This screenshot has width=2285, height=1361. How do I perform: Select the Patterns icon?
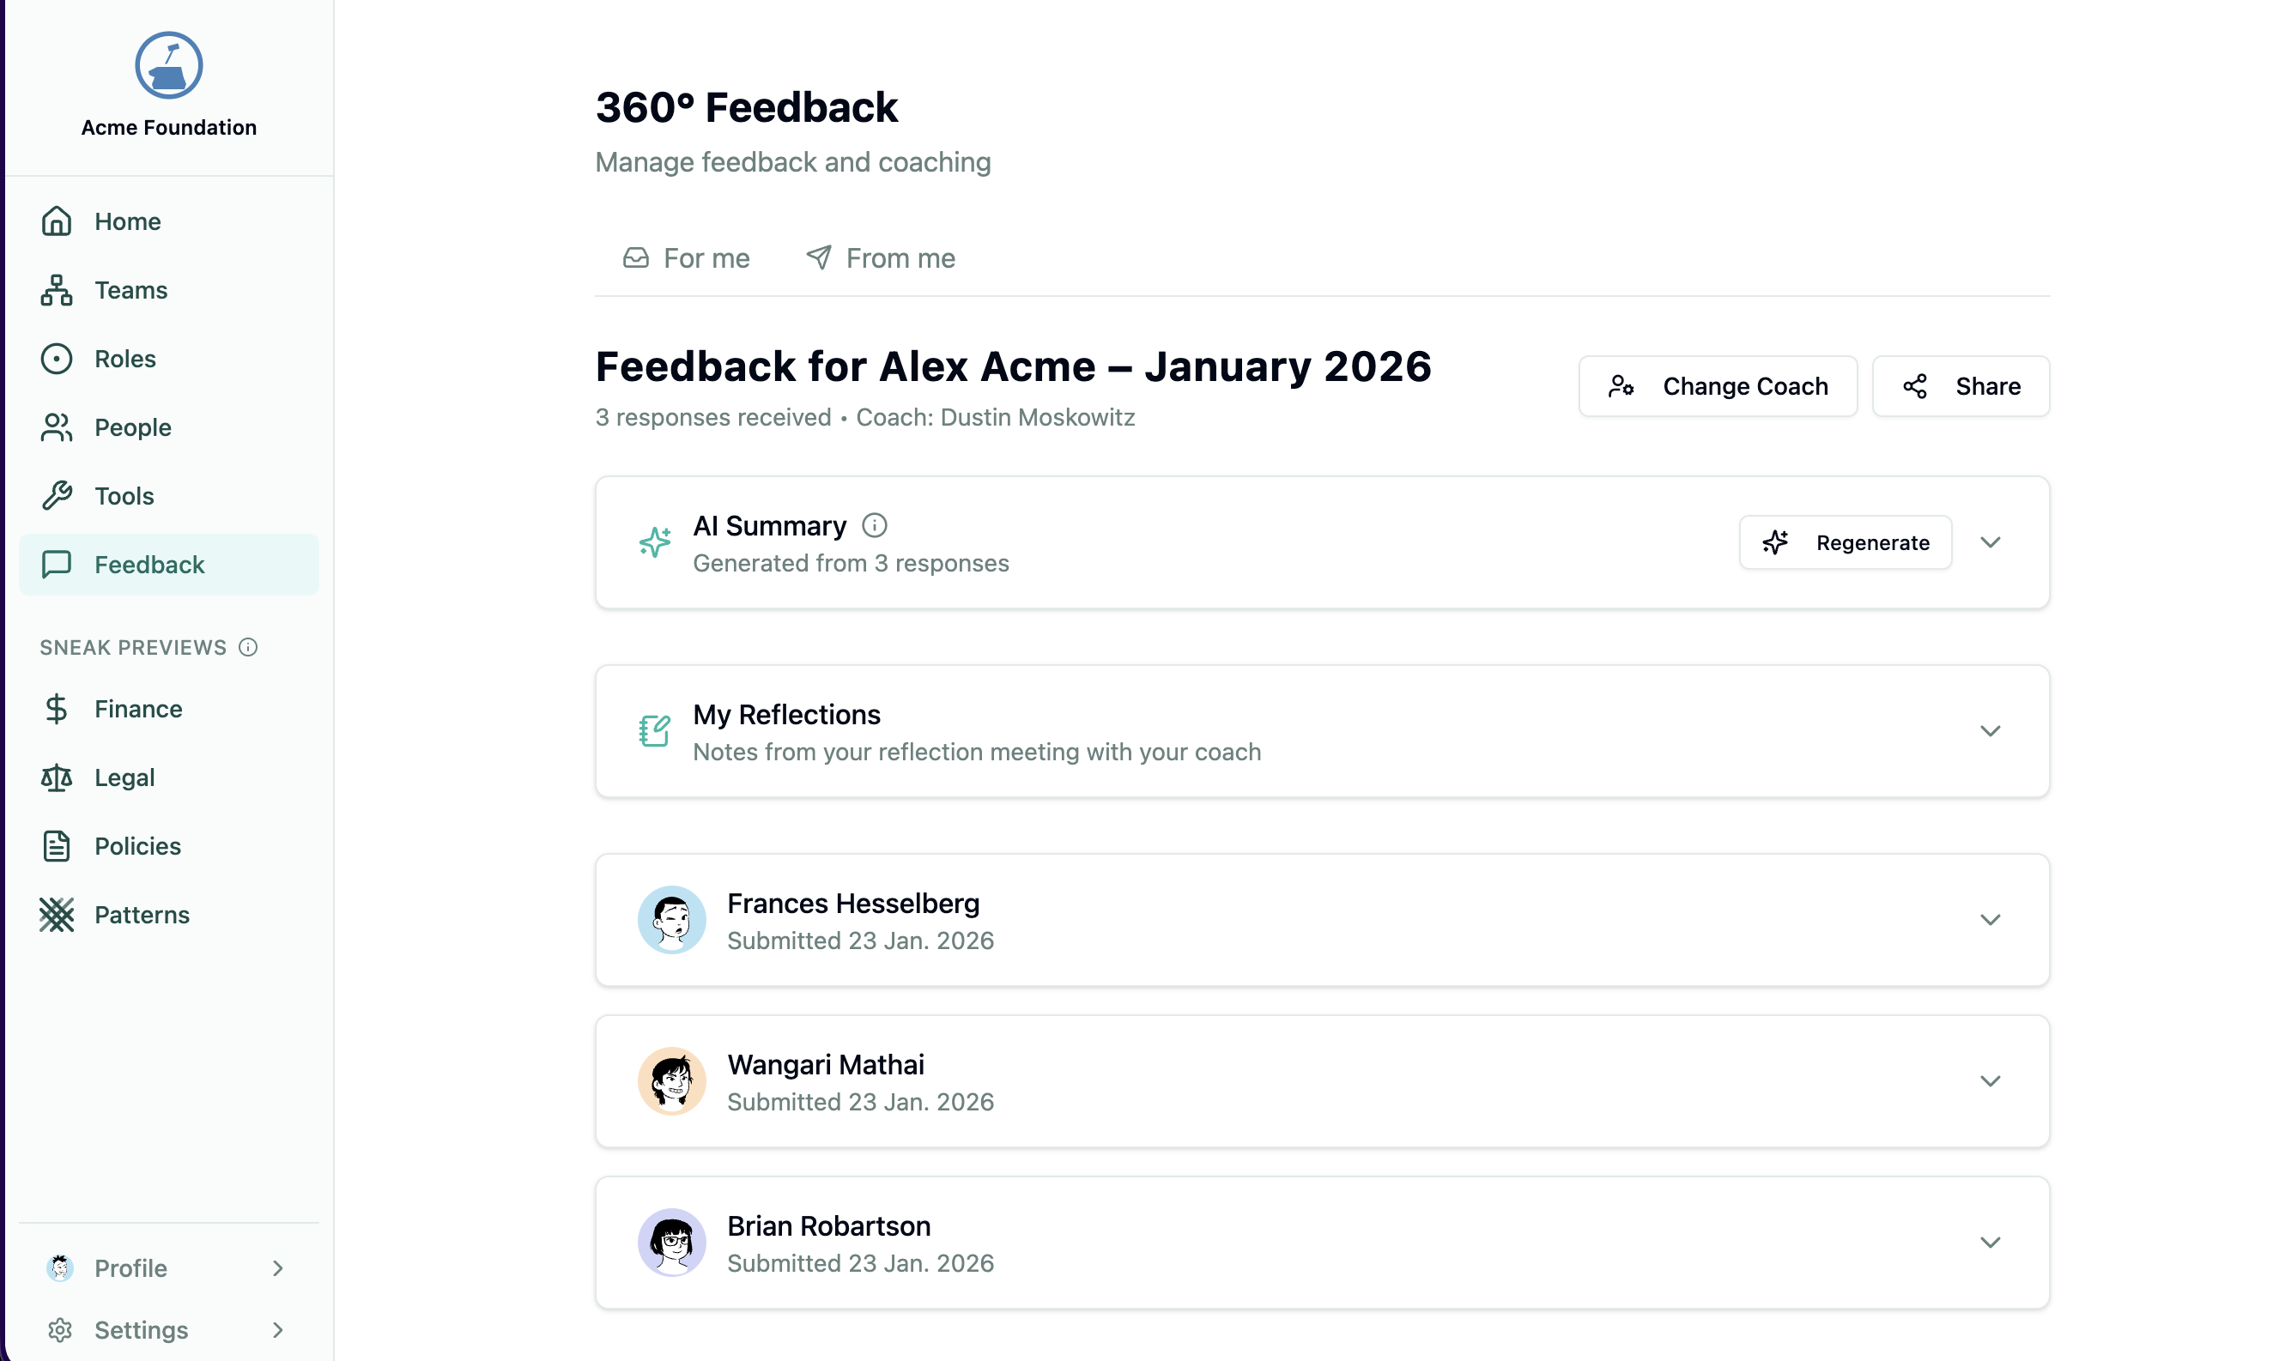click(56, 915)
